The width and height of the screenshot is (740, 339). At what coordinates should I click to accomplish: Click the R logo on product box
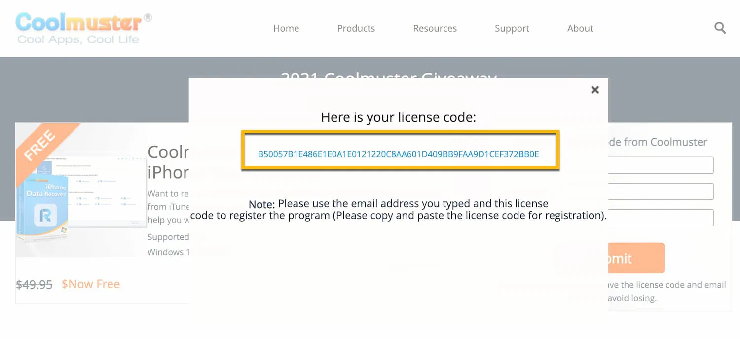pyautogui.click(x=45, y=215)
